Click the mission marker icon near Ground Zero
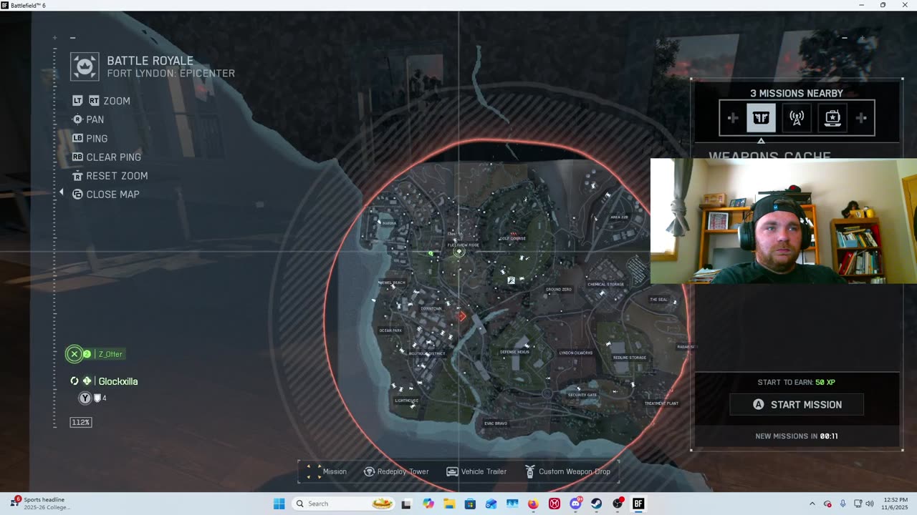The width and height of the screenshot is (917, 515). coord(511,281)
